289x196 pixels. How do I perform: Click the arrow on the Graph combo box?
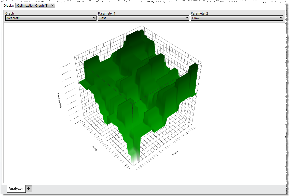[x=94, y=18]
